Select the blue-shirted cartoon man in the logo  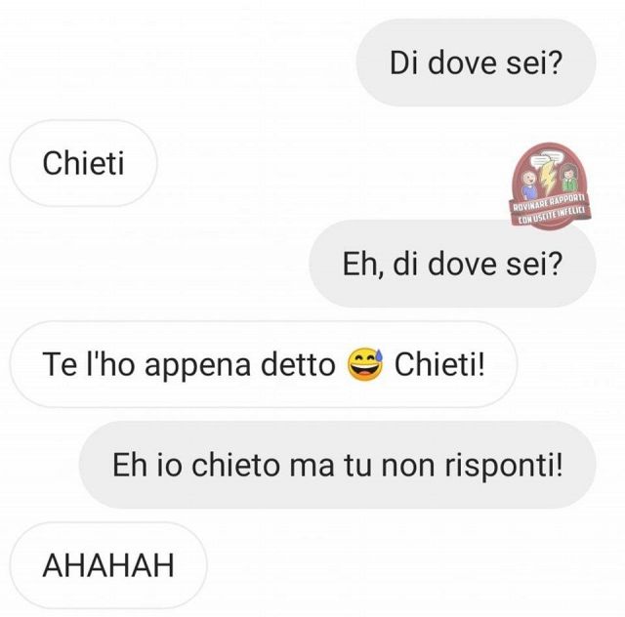click(x=529, y=185)
